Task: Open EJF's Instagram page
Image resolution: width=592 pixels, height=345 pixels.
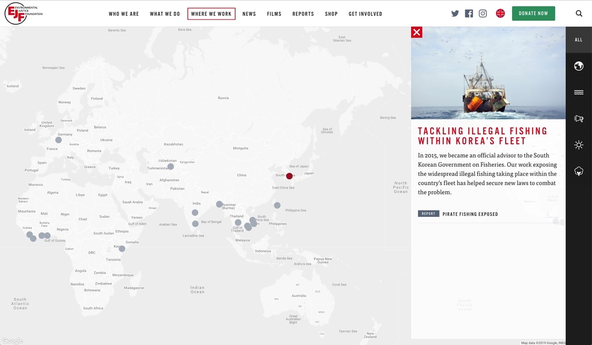Action: point(483,14)
